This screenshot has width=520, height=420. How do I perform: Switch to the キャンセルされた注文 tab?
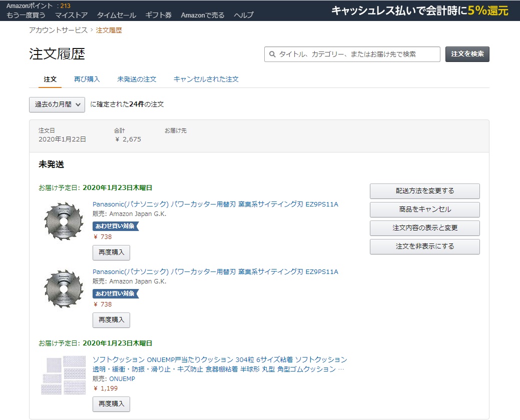[x=206, y=79]
